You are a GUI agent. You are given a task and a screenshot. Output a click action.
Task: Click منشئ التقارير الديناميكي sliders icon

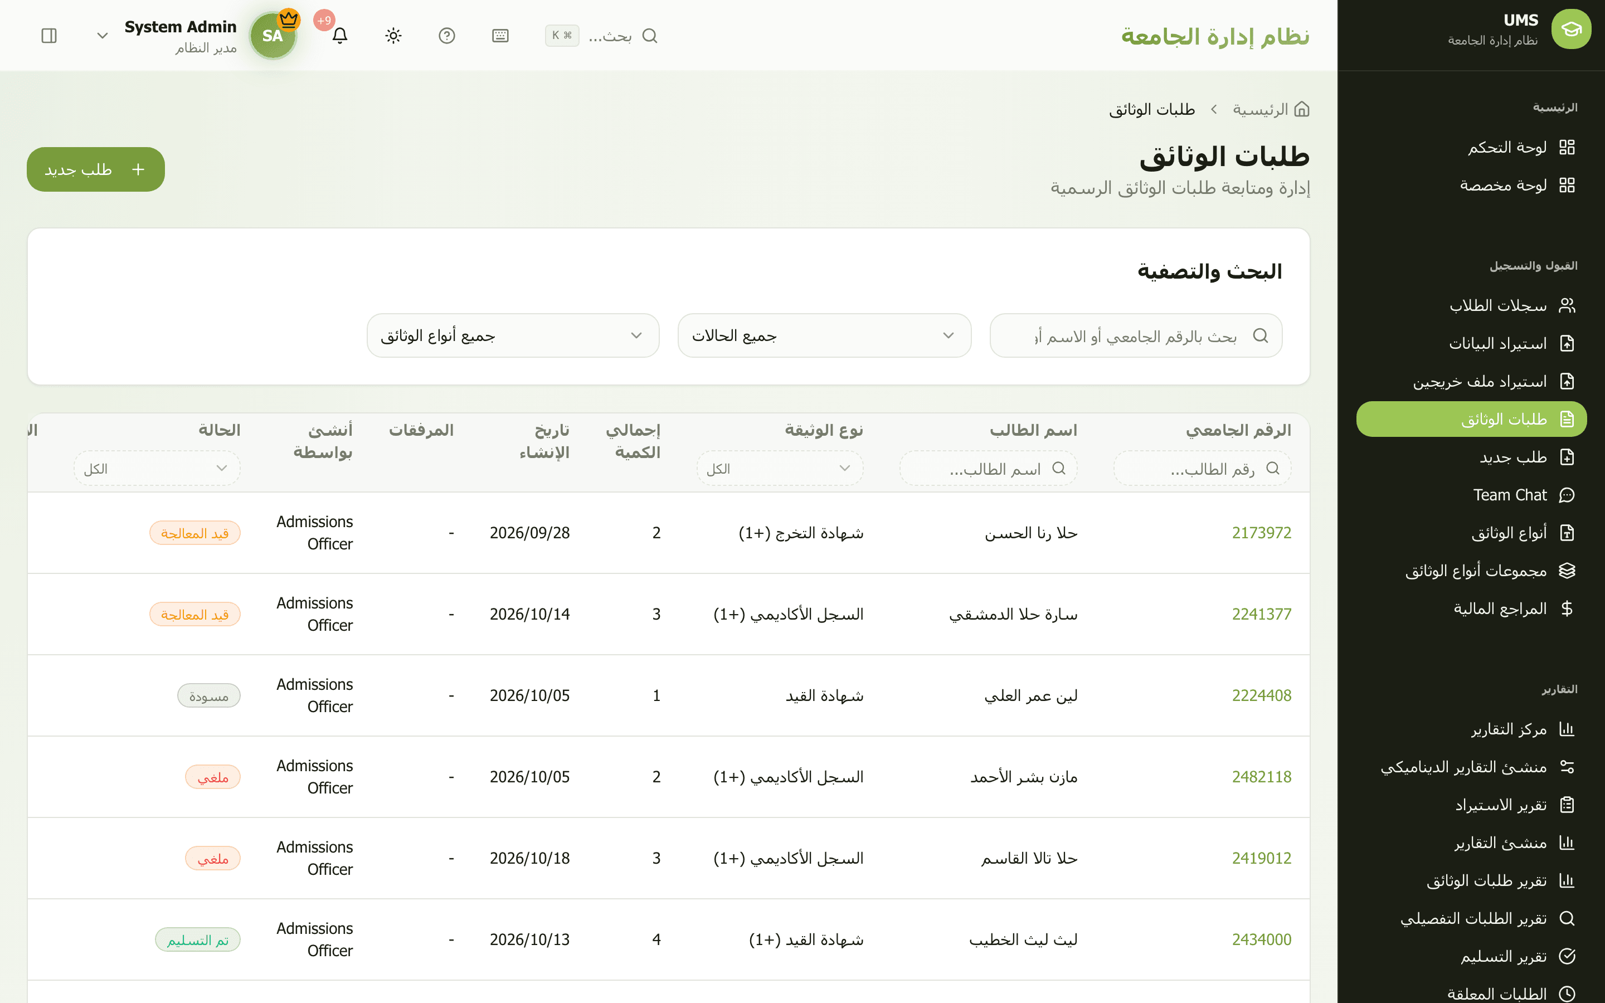(x=1567, y=767)
